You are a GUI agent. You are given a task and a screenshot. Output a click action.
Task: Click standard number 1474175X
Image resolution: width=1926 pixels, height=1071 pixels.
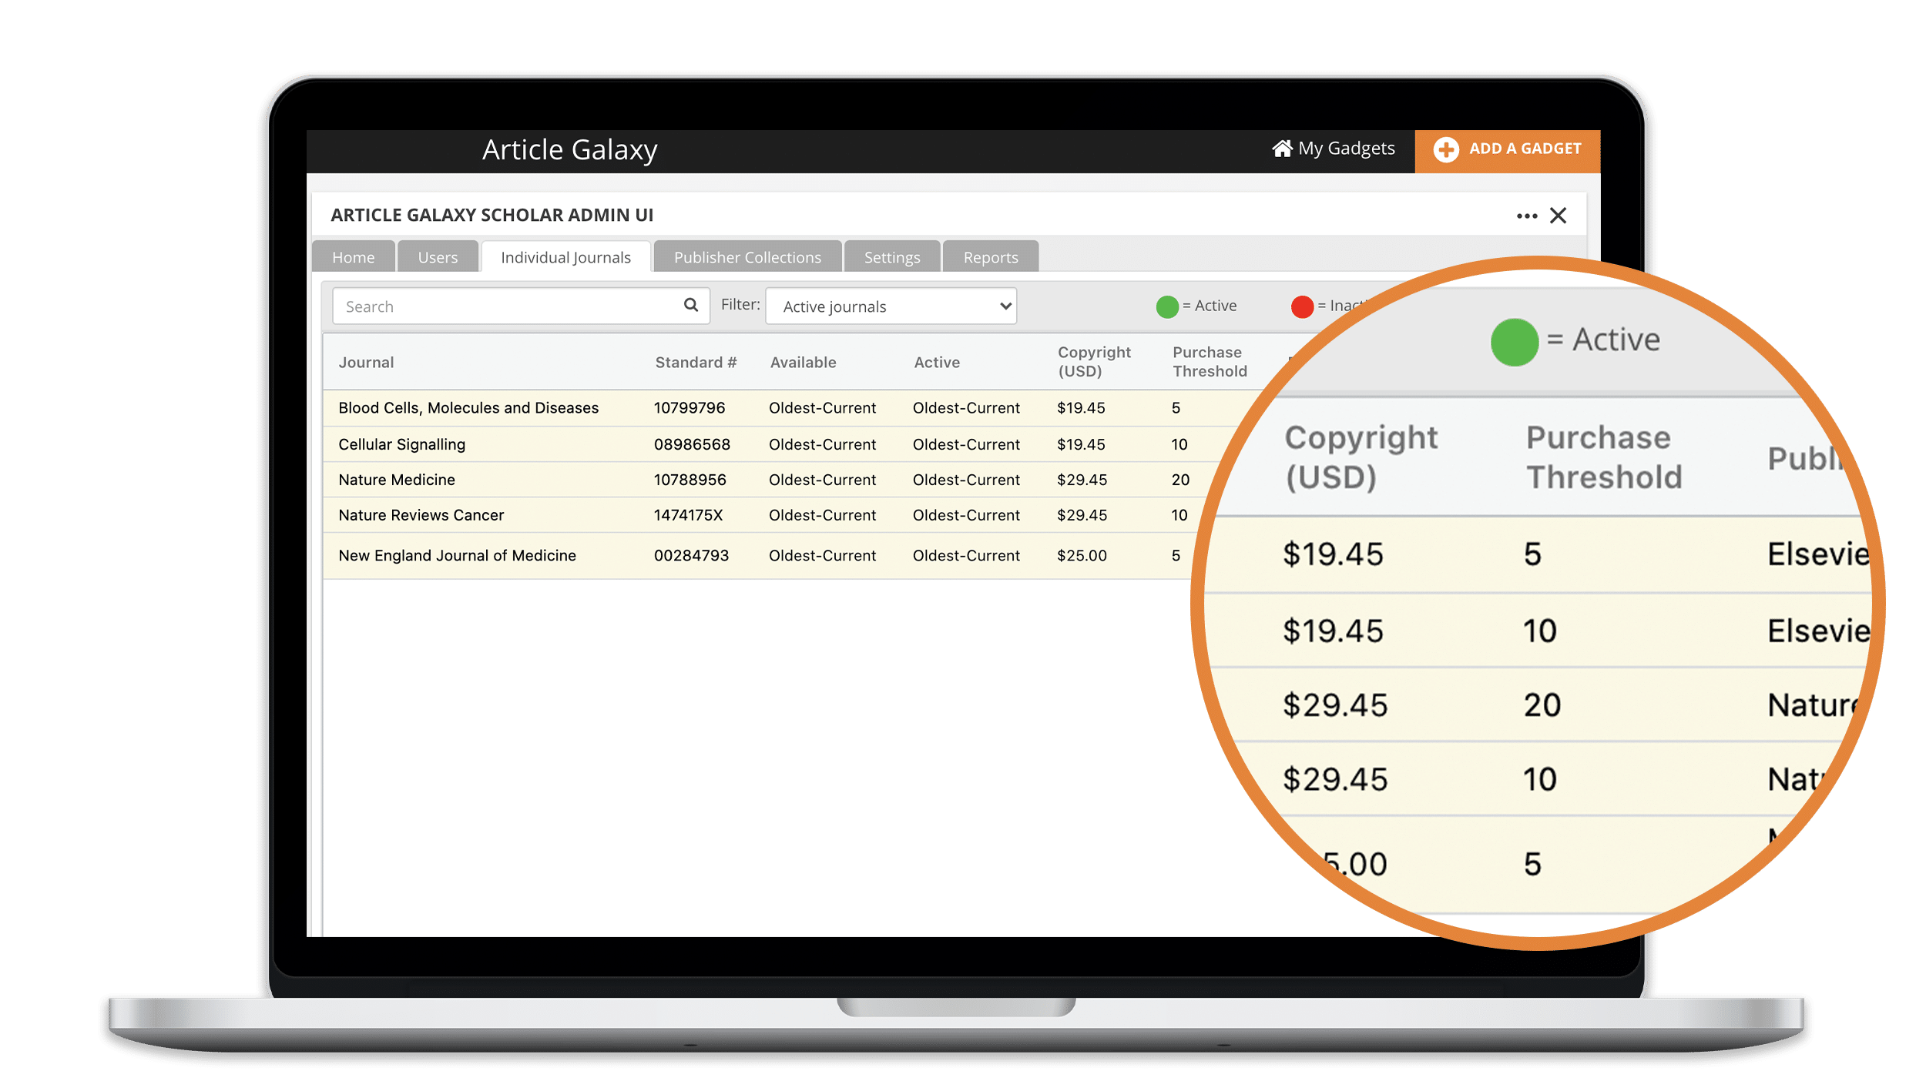689,515
